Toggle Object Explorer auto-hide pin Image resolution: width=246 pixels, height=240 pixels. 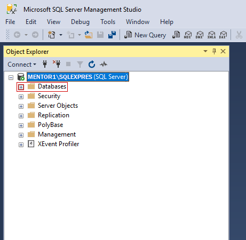click(x=214, y=51)
